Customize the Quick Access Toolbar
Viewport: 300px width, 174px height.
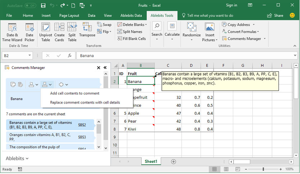click(x=91, y=5)
